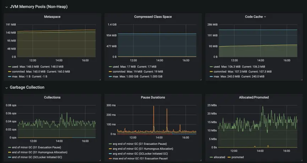This screenshot has width=307, height=163.
Task: Click the Allocated/Promoted panel title
Action: pyautogui.click(x=254, y=97)
